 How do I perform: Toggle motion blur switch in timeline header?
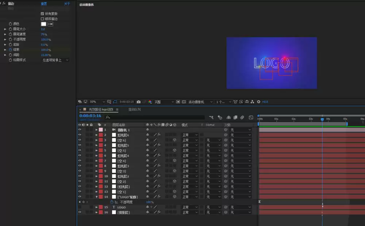(x=242, y=117)
